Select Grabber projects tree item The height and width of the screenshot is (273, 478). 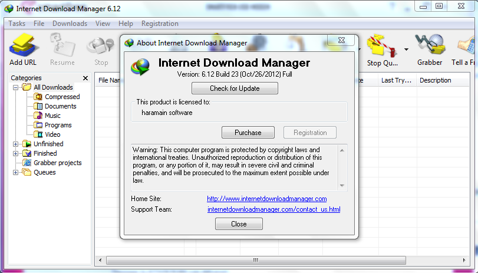click(x=58, y=163)
